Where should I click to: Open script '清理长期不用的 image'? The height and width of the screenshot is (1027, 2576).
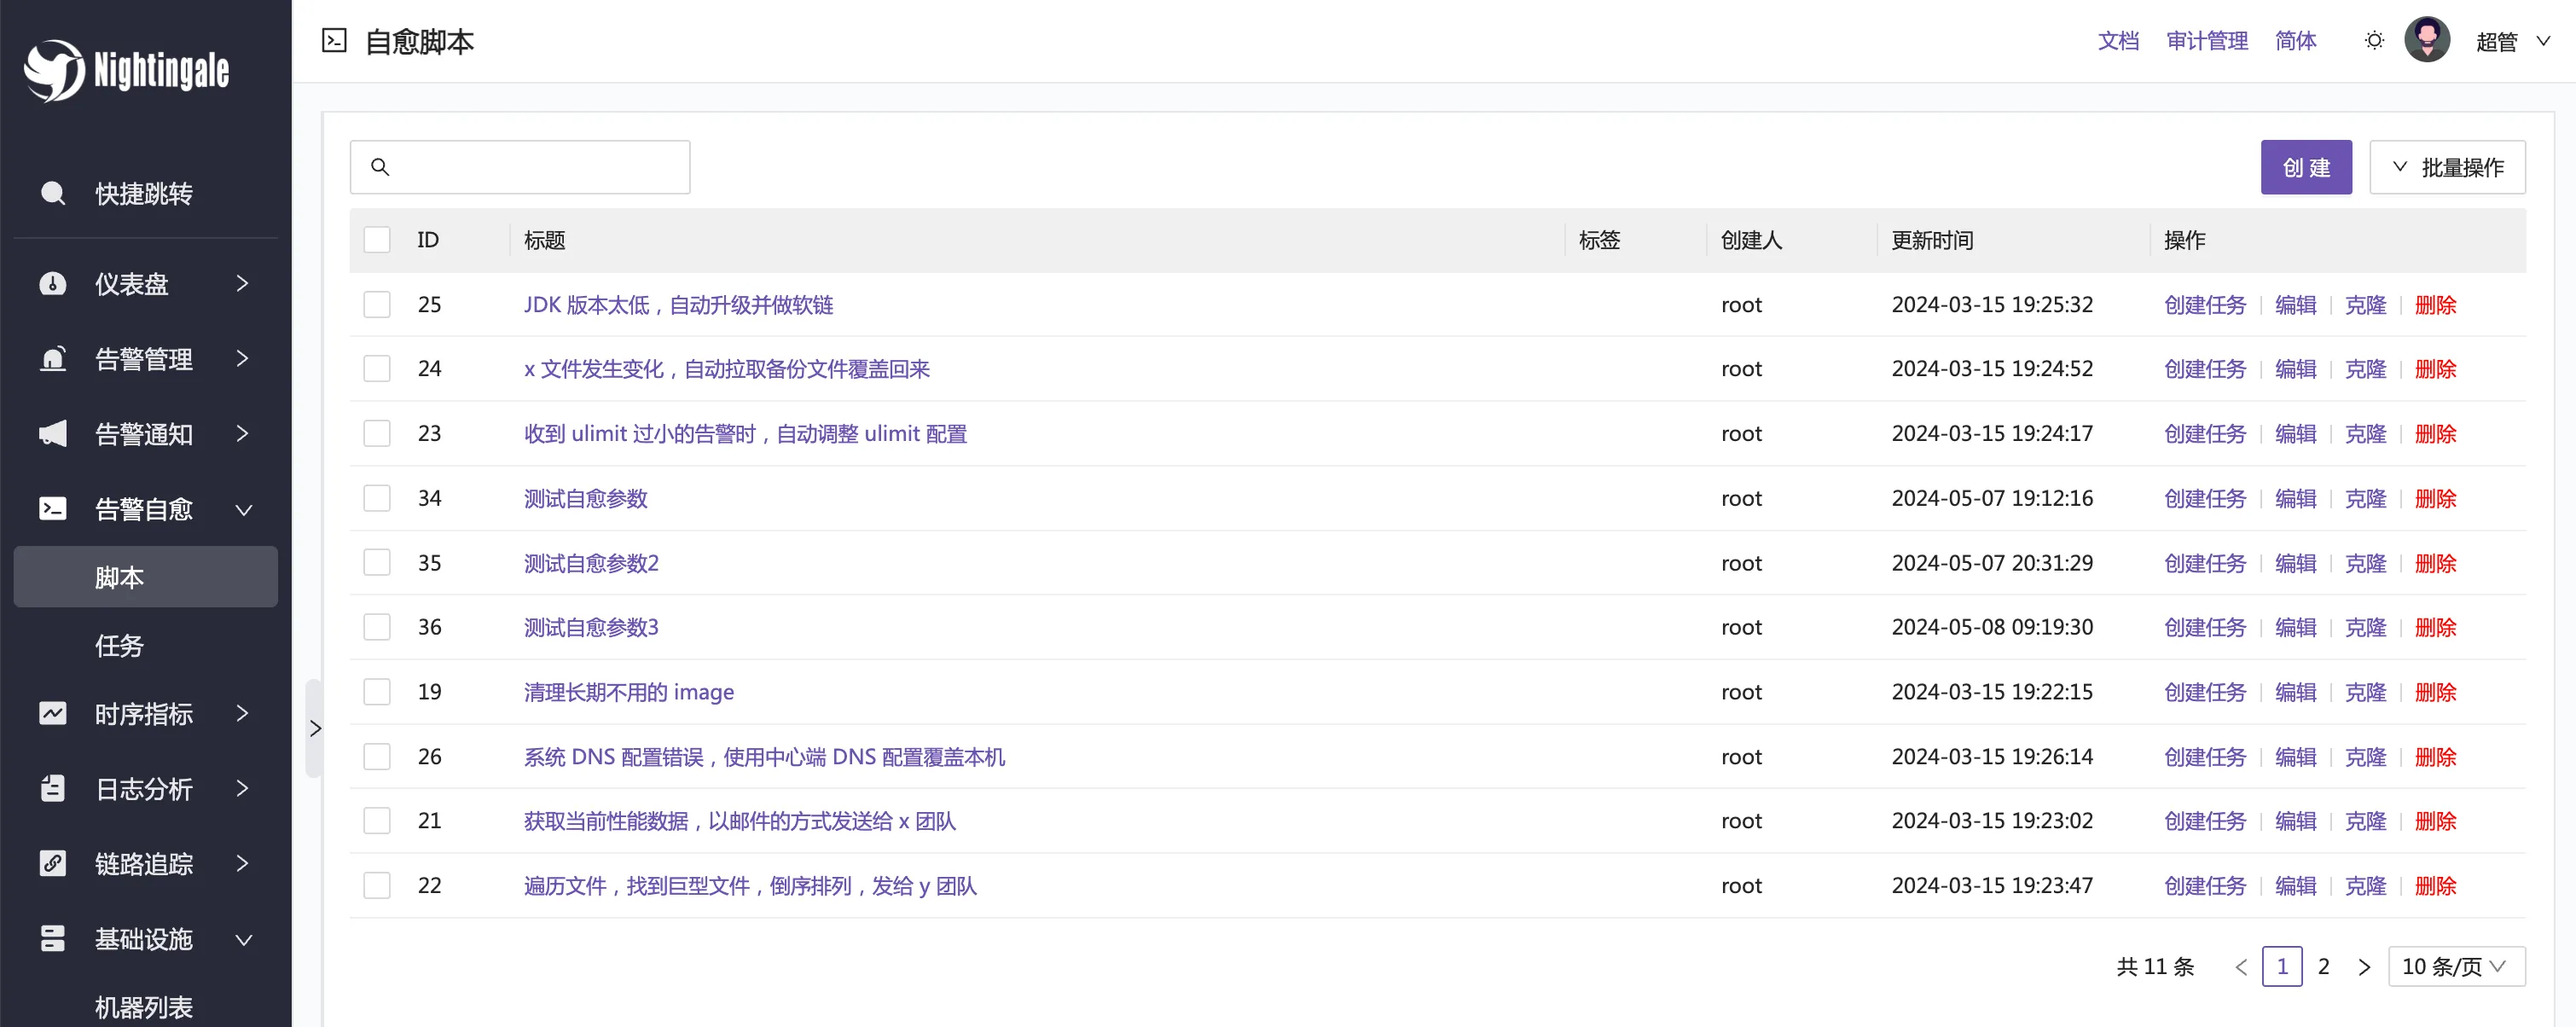click(x=629, y=692)
